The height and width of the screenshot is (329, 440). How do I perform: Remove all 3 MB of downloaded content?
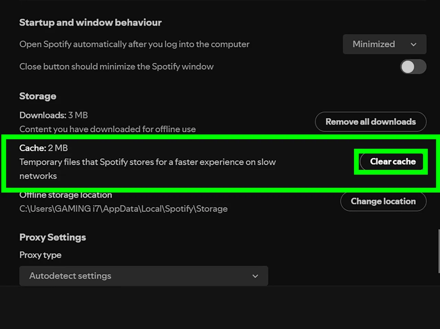pyautogui.click(x=370, y=122)
